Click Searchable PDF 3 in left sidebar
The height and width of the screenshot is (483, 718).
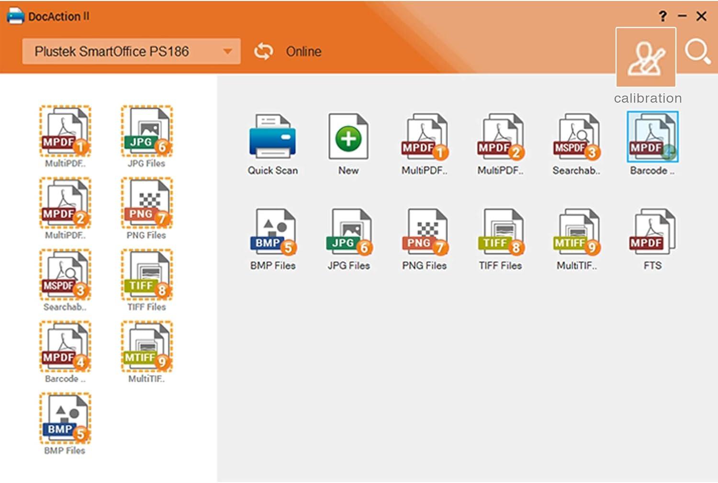[x=65, y=275]
